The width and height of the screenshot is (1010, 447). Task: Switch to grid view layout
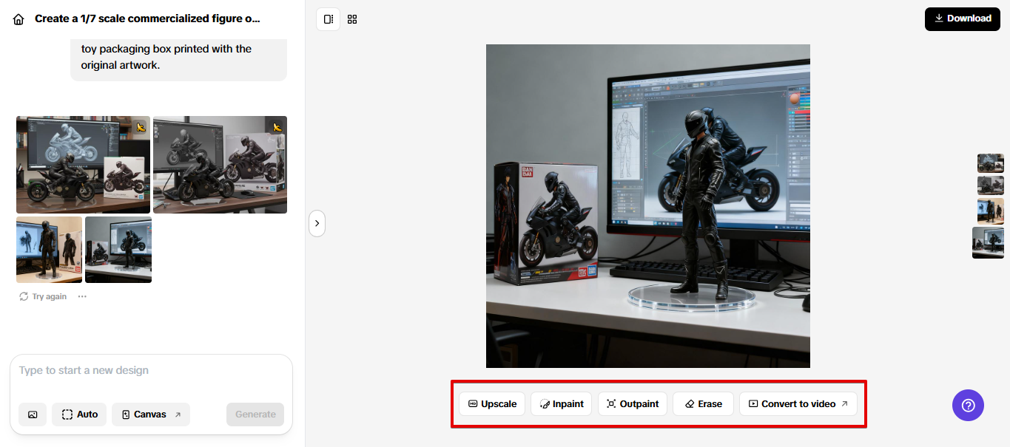[x=352, y=19]
